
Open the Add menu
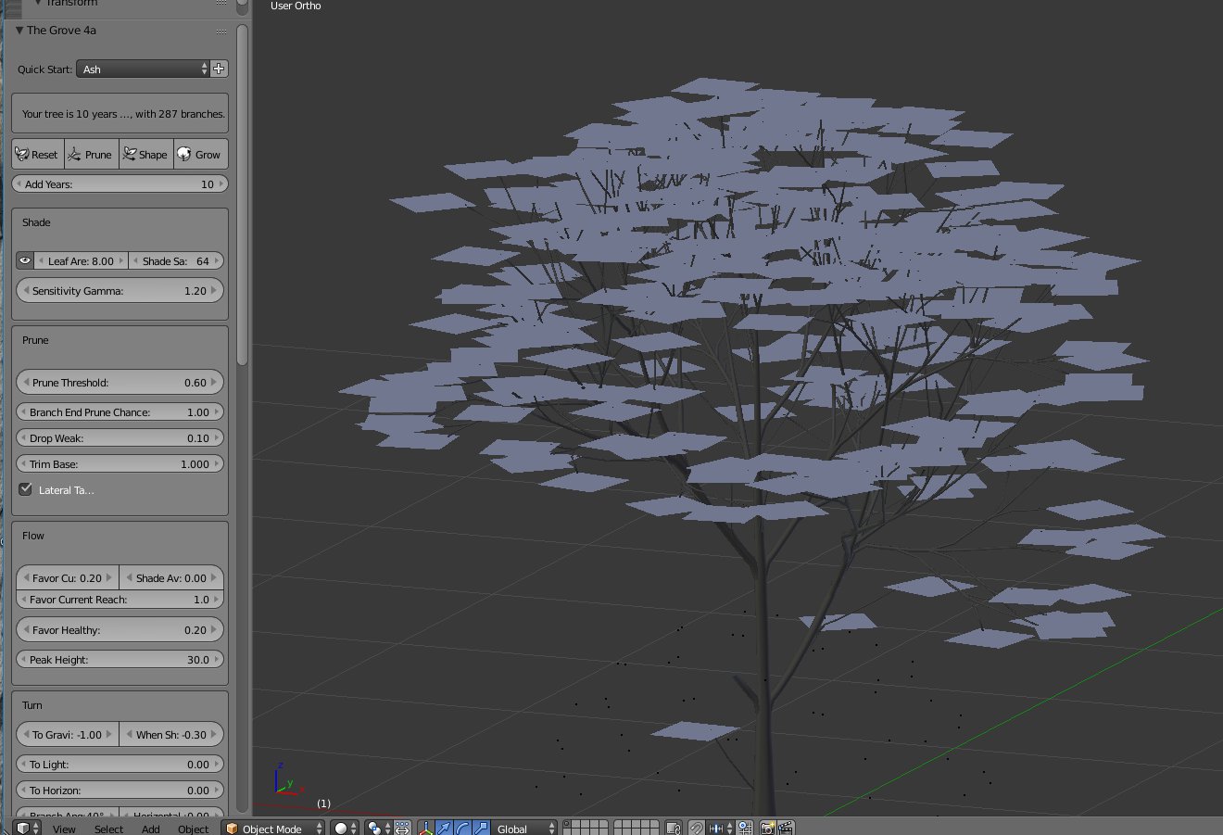[x=151, y=829]
